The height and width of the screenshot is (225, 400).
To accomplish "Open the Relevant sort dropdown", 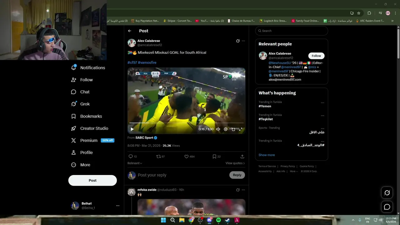I will click(135, 163).
